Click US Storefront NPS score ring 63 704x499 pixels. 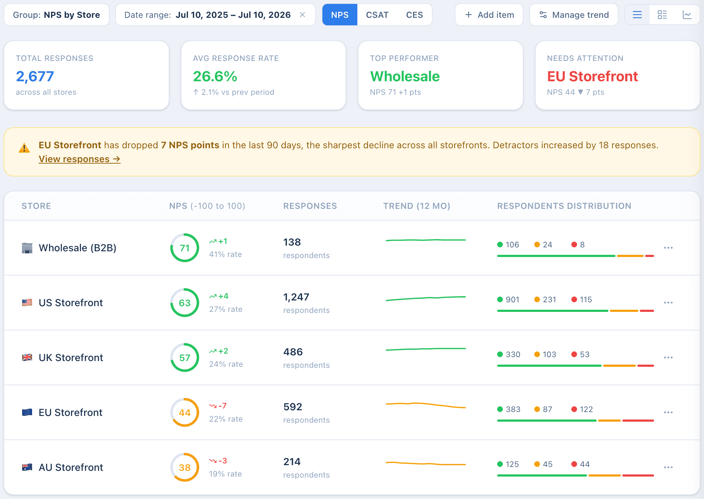(x=185, y=303)
